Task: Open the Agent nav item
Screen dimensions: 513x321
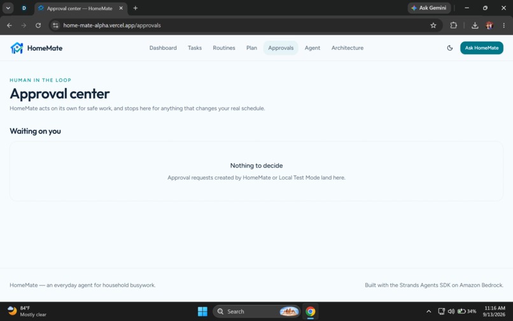Action: click(313, 48)
